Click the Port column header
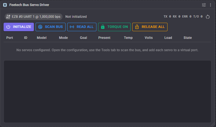The height and width of the screenshot is (127, 216). click(x=10, y=38)
